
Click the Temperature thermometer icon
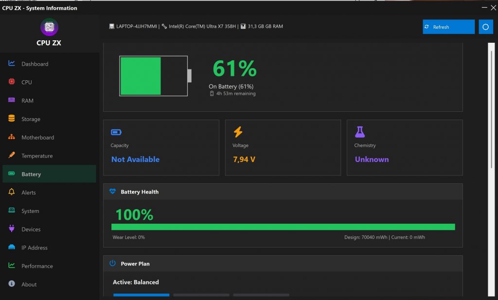tap(12, 156)
